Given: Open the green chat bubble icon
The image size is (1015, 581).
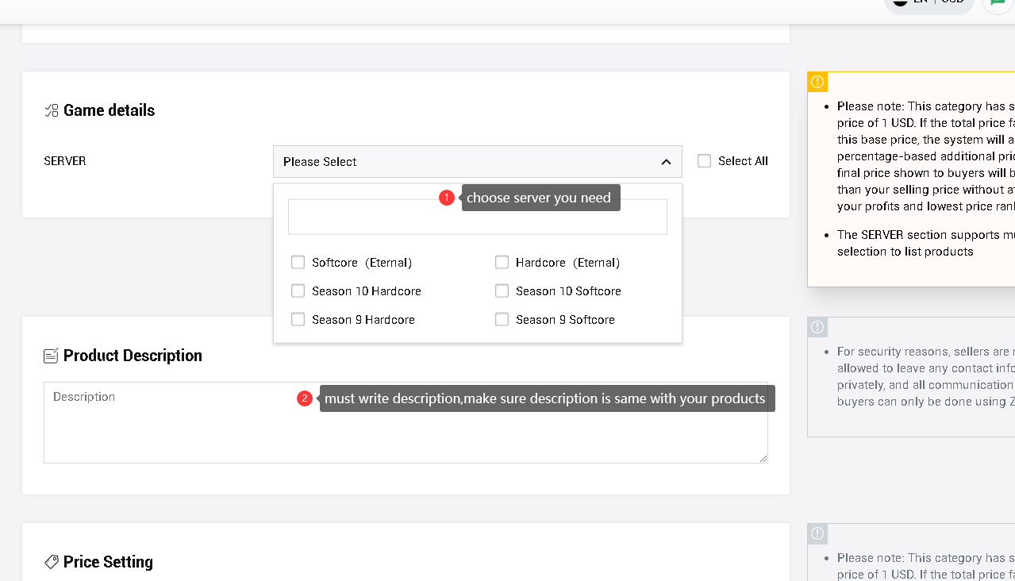Looking at the screenshot, I should [997, 2].
